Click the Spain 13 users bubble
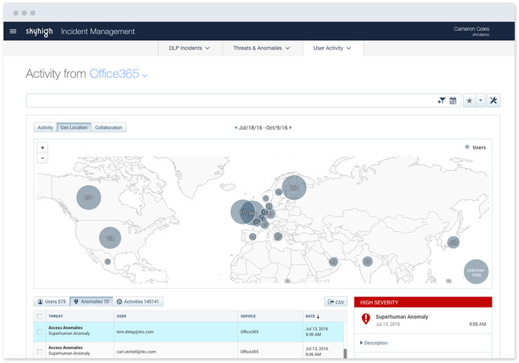Viewport: 519px width, 363px height. pos(253,237)
